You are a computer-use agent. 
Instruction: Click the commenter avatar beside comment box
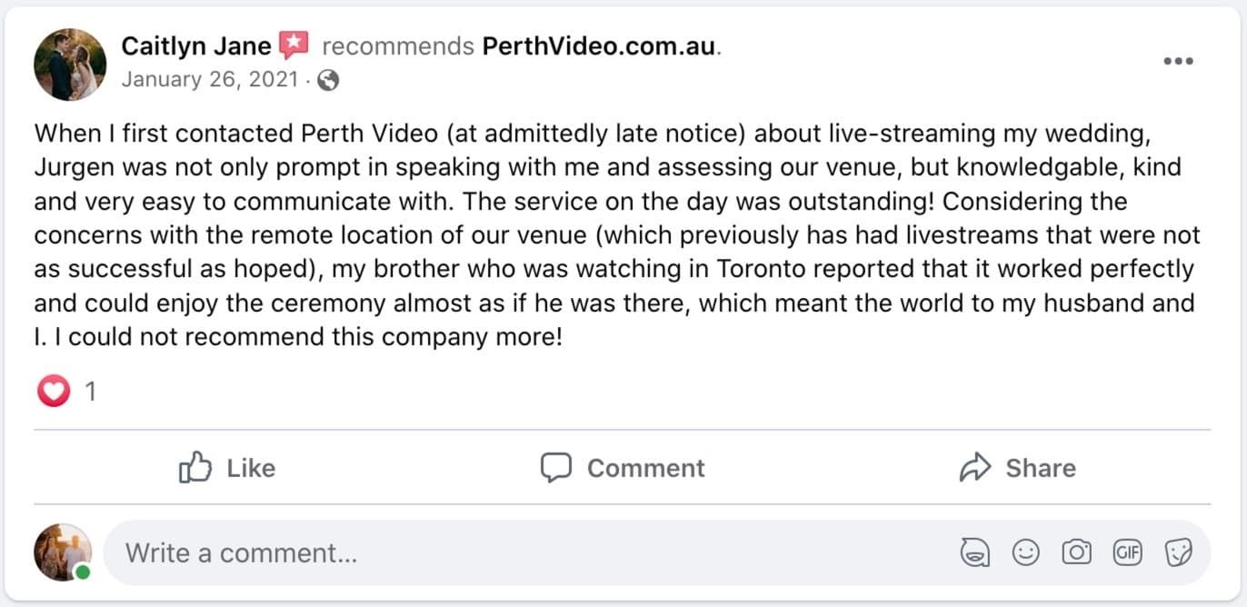(x=63, y=552)
